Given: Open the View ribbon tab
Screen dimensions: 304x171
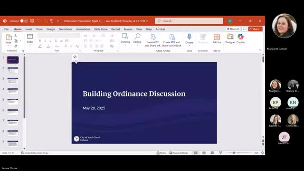Looking at the screenshot, I should [139, 29].
